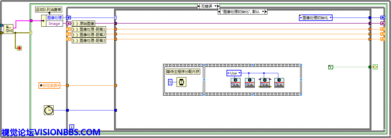Select the IMAQ Use node numbered 1
This screenshot has width=391, height=138.
click(x=250, y=83)
